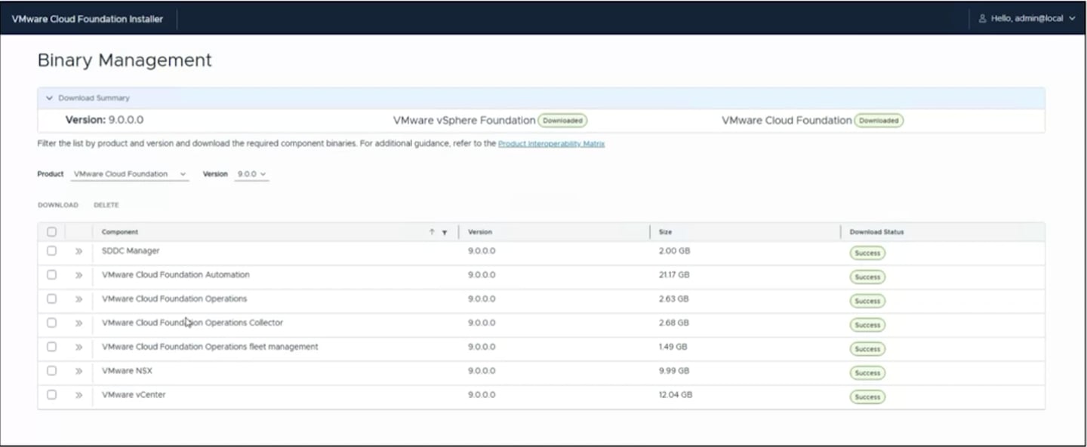
Task: Sort by Component using the arrow icon
Action: click(432, 232)
